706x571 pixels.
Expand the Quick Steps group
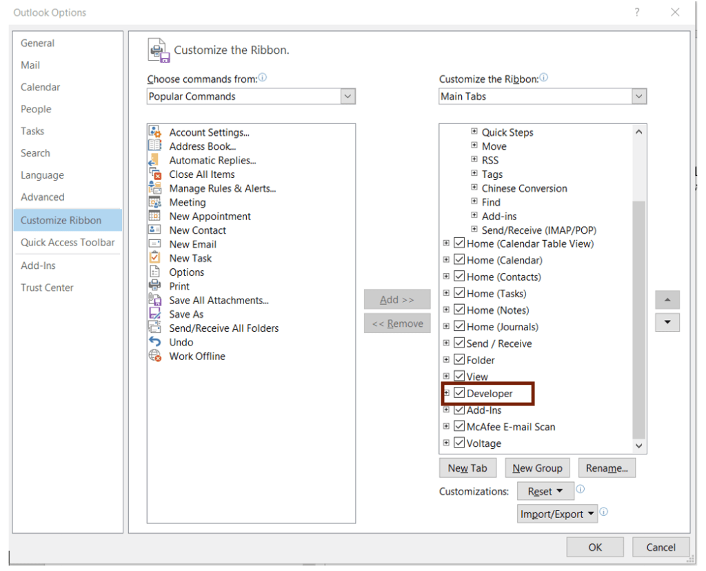474,132
